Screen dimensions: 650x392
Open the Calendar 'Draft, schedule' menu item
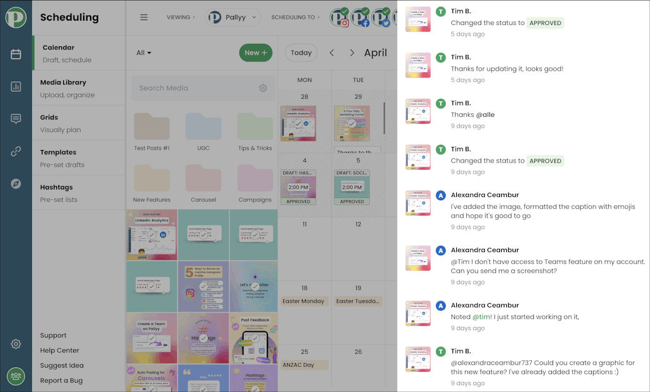pyautogui.click(x=79, y=53)
